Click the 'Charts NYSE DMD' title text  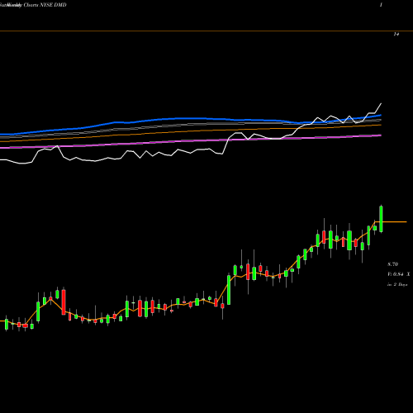tap(45, 5)
